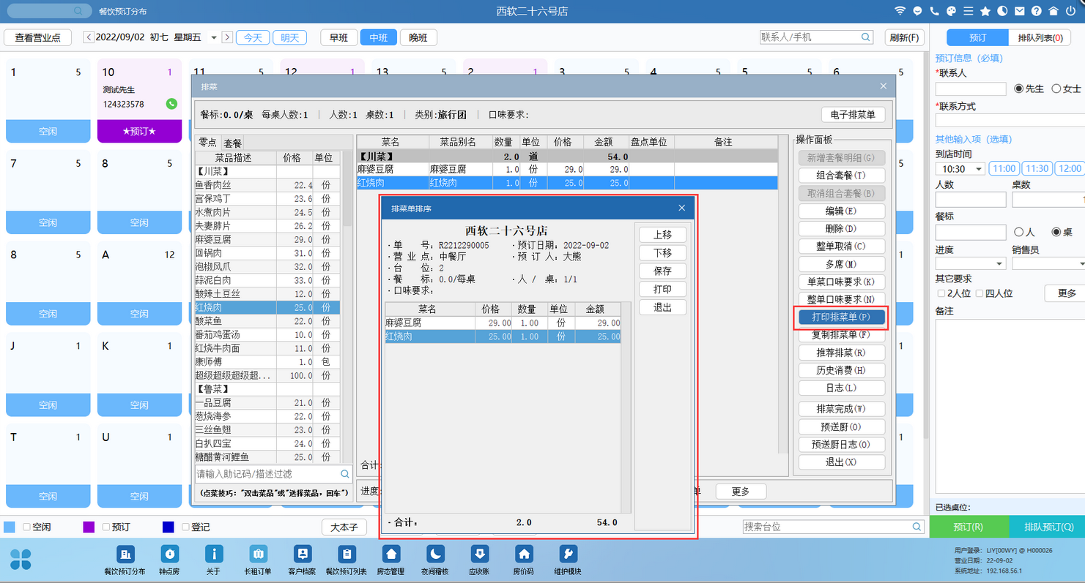Switch to the 零点 tab
The width and height of the screenshot is (1085, 583).
208,143
